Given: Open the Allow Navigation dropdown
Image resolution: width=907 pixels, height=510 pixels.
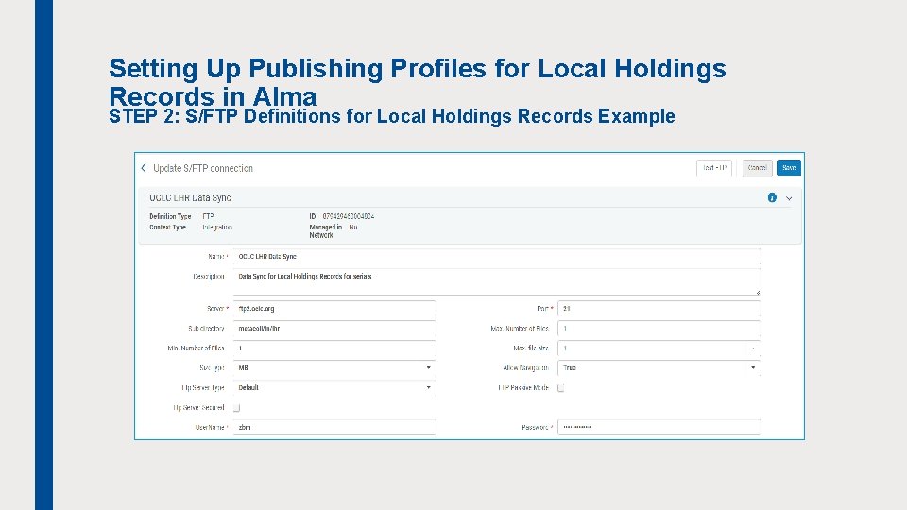Looking at the screenshot, I should tap(659, 367).
